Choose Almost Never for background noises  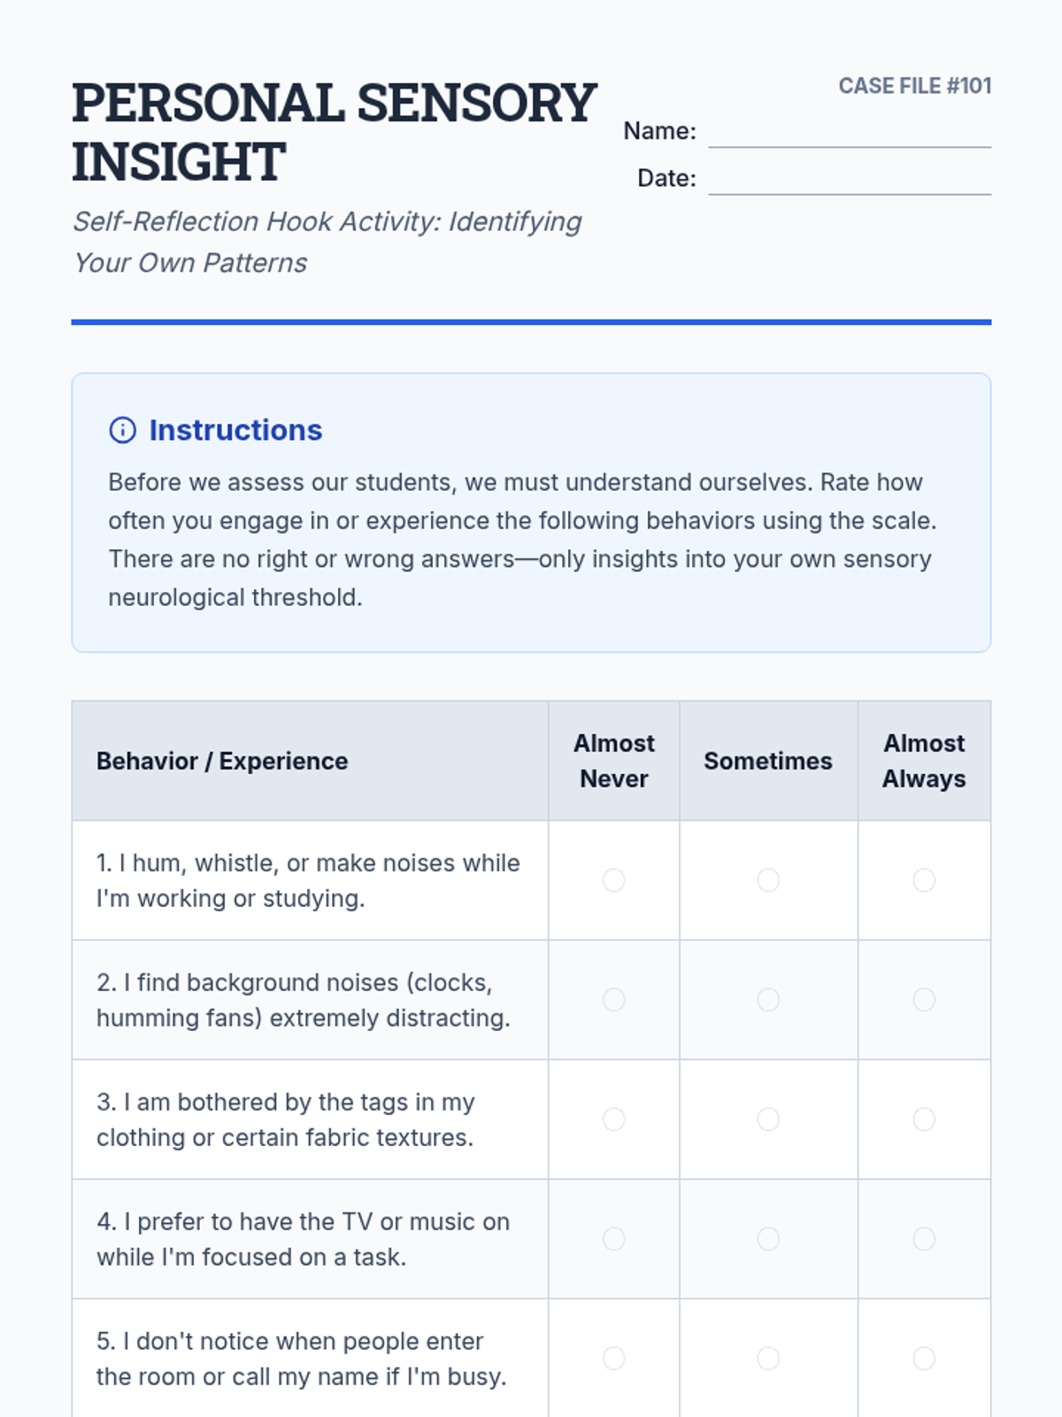pos(613,1000)
